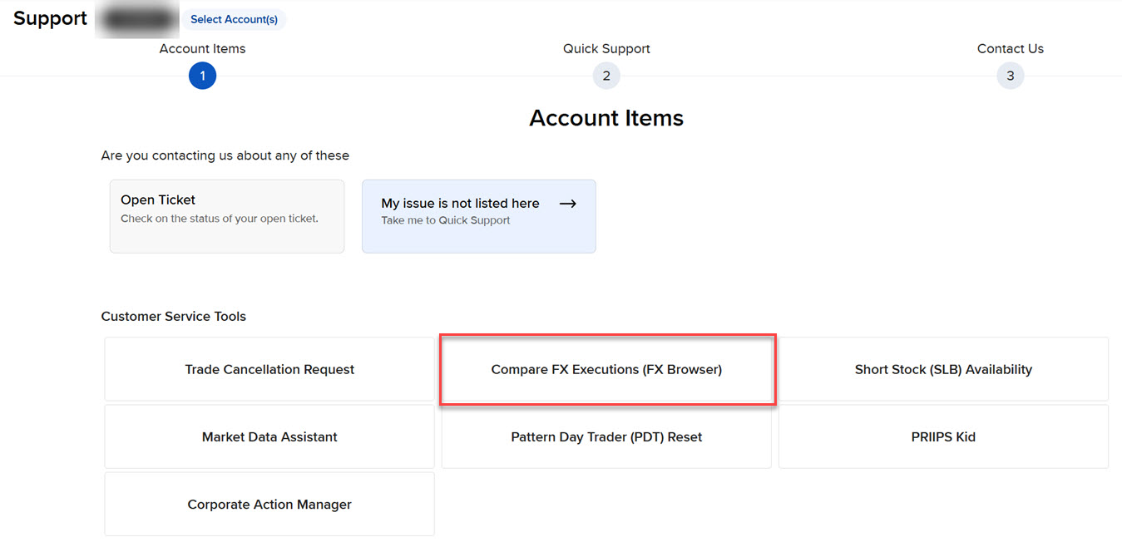Screen dimensions: 1122x547
Task: Open the Market Data Assistant
Action: pos(269,436)
